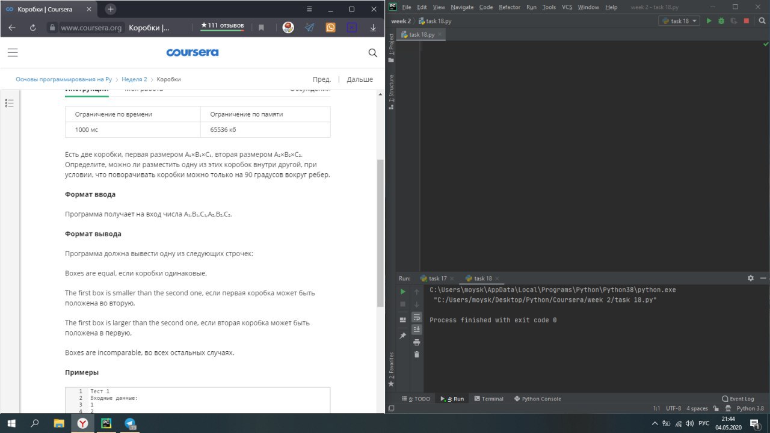Go to previous item via Пред.
The image size is (770, 433).
point(322,79)
